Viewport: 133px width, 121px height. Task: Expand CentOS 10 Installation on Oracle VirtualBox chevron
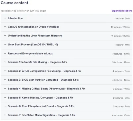pyautogui.click(x=5, y=27)
